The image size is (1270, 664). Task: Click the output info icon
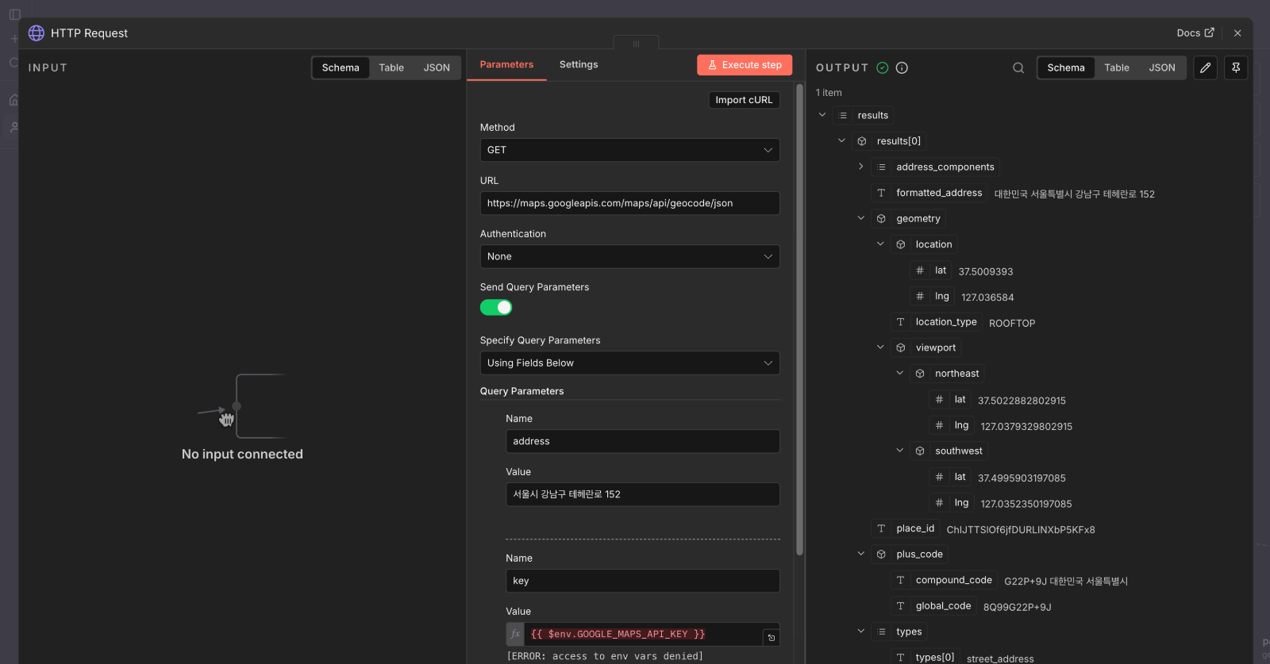[x=902, y=67]
